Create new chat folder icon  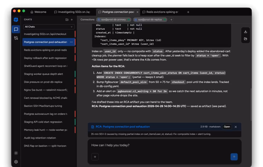[67, 19]
